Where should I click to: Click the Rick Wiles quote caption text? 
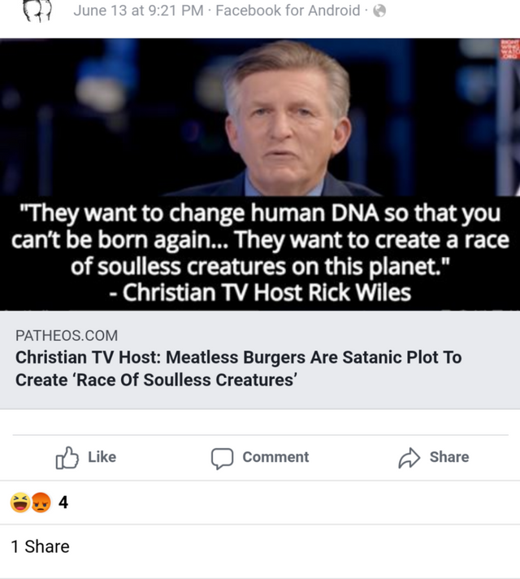[260, 254]
